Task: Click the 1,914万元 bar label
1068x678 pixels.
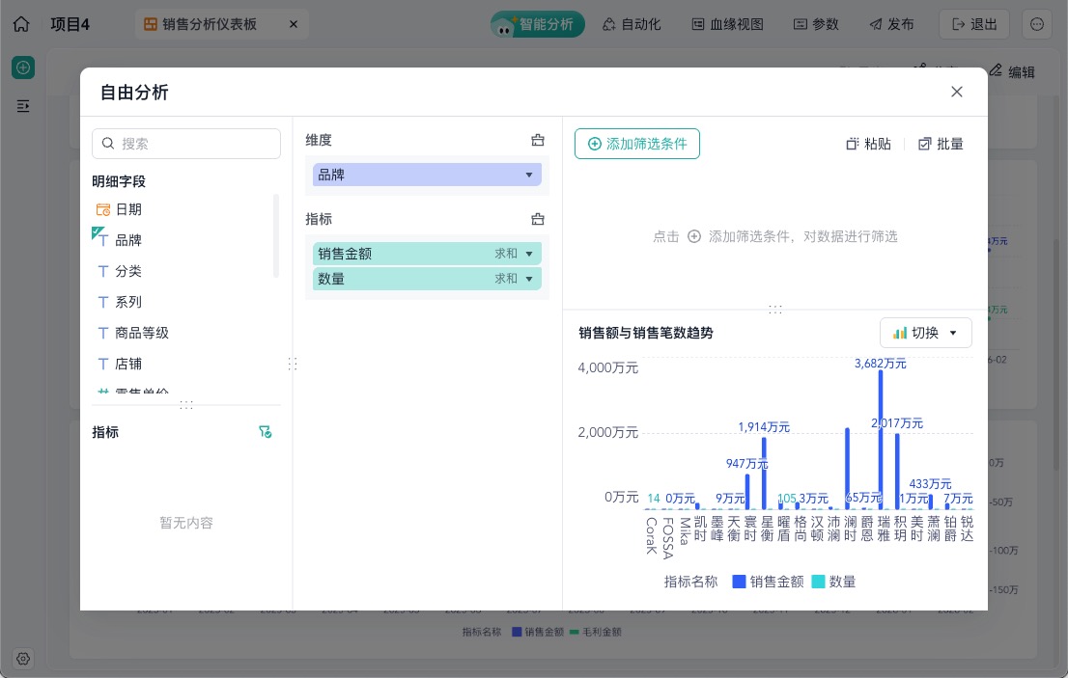Action: pos(764,427)
